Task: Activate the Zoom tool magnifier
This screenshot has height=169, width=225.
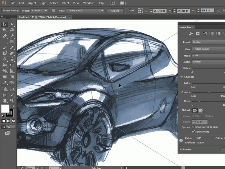Action: pos(12,101)
